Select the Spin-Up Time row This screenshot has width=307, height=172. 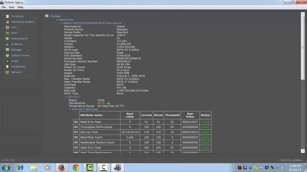pyautogui.click(x=142, y=132)
